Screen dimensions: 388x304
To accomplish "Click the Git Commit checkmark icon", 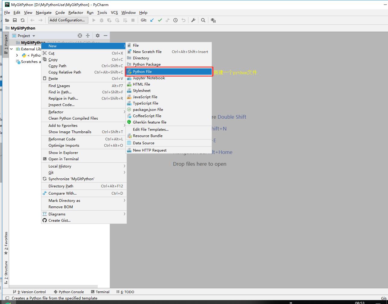I will point(160,20).
